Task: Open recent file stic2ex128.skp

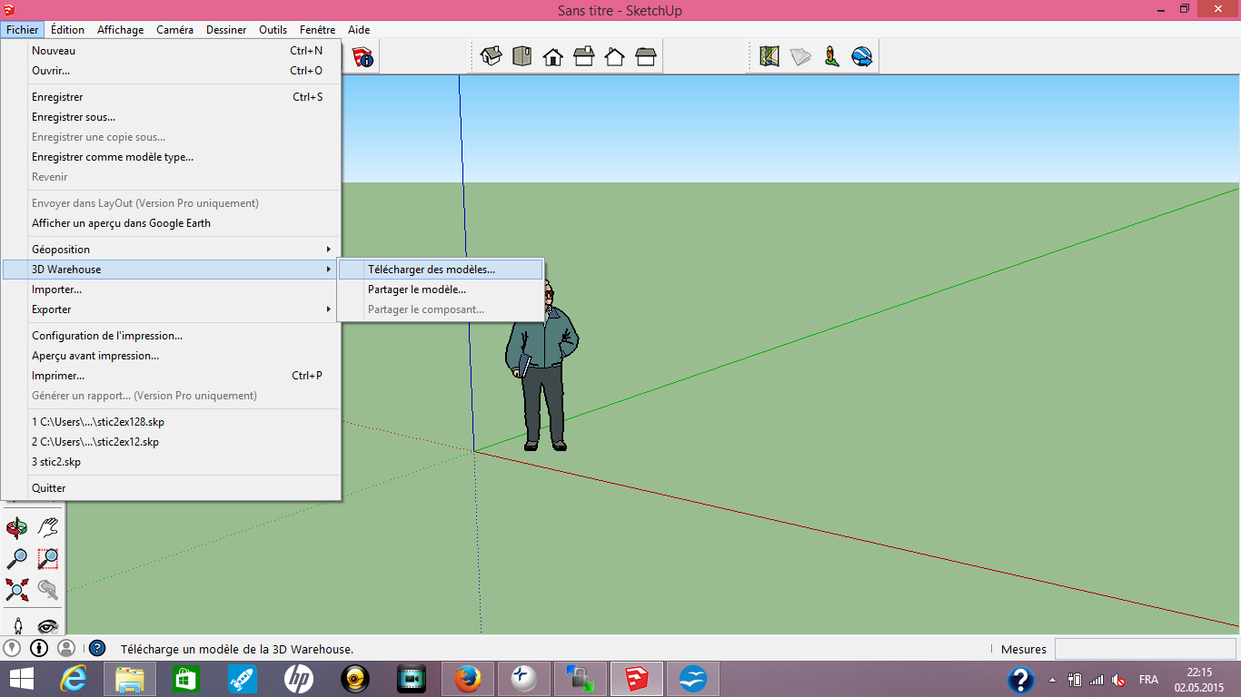Action: [x=172, y=422]
